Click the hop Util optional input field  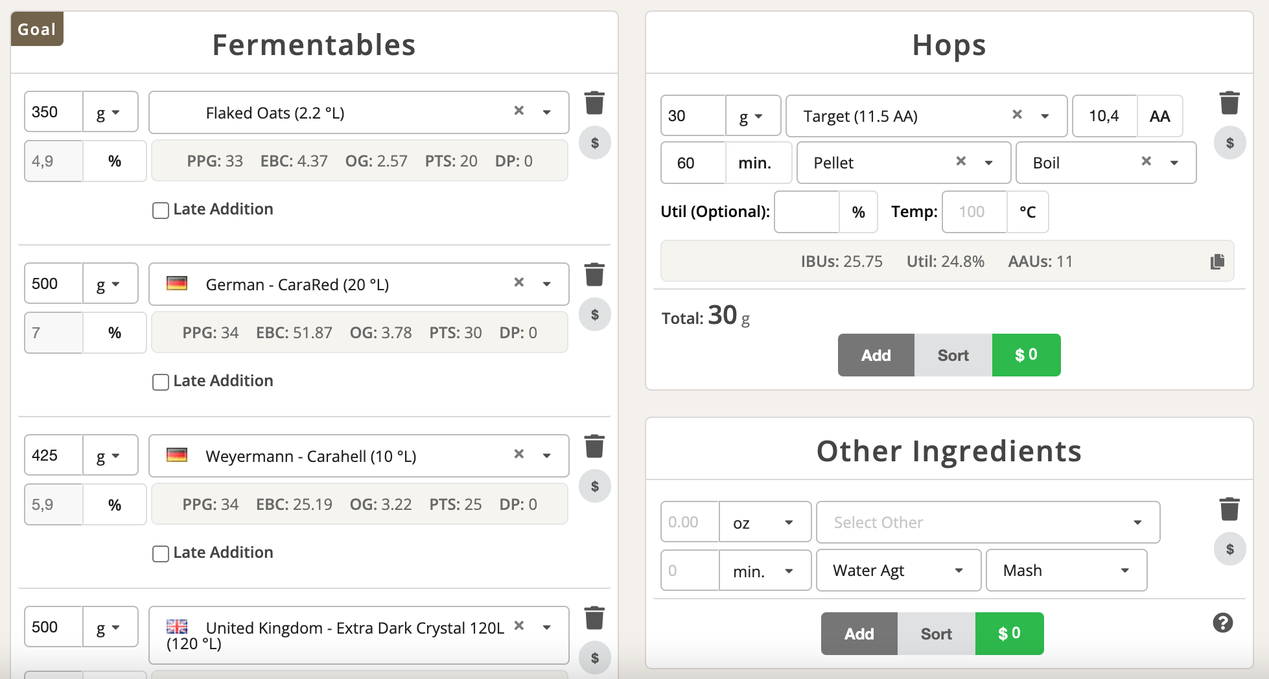point(806,212)
